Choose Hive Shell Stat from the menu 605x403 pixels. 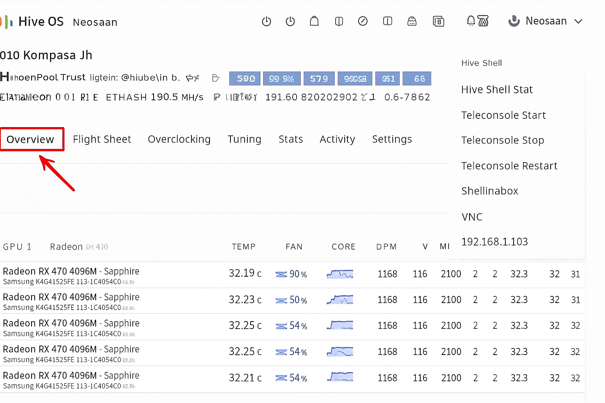497,90
